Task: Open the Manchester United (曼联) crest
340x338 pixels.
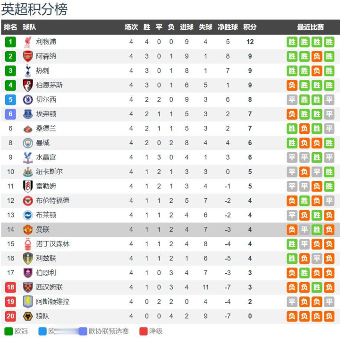Action: coord(28,230)
